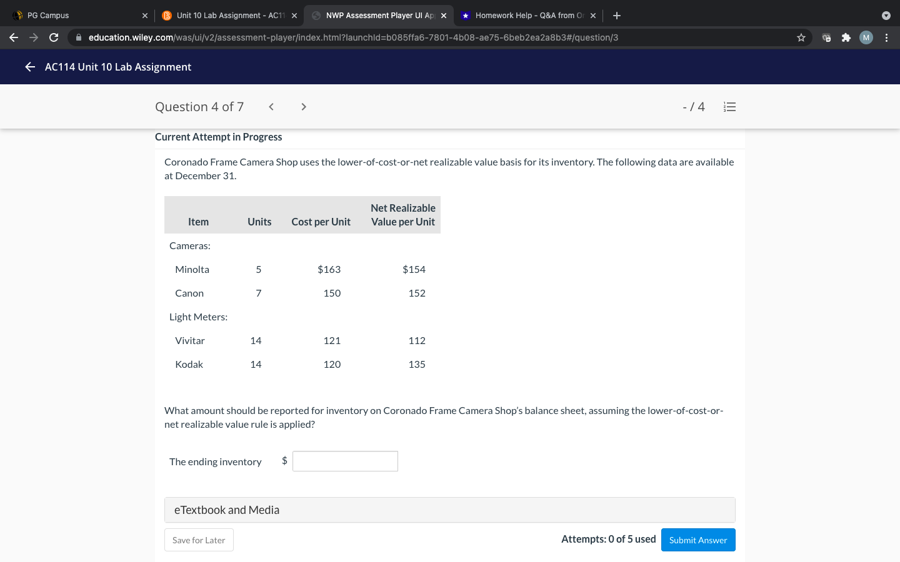The image size is (900, 562).
Task: Click the ending inventory input field
Action: [x=345, y=461]
